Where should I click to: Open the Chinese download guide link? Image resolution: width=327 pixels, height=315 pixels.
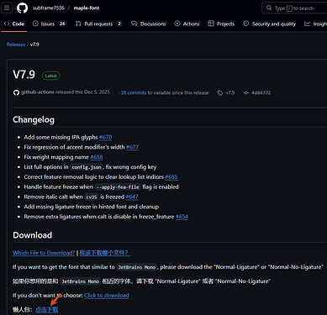click(105, 253)
